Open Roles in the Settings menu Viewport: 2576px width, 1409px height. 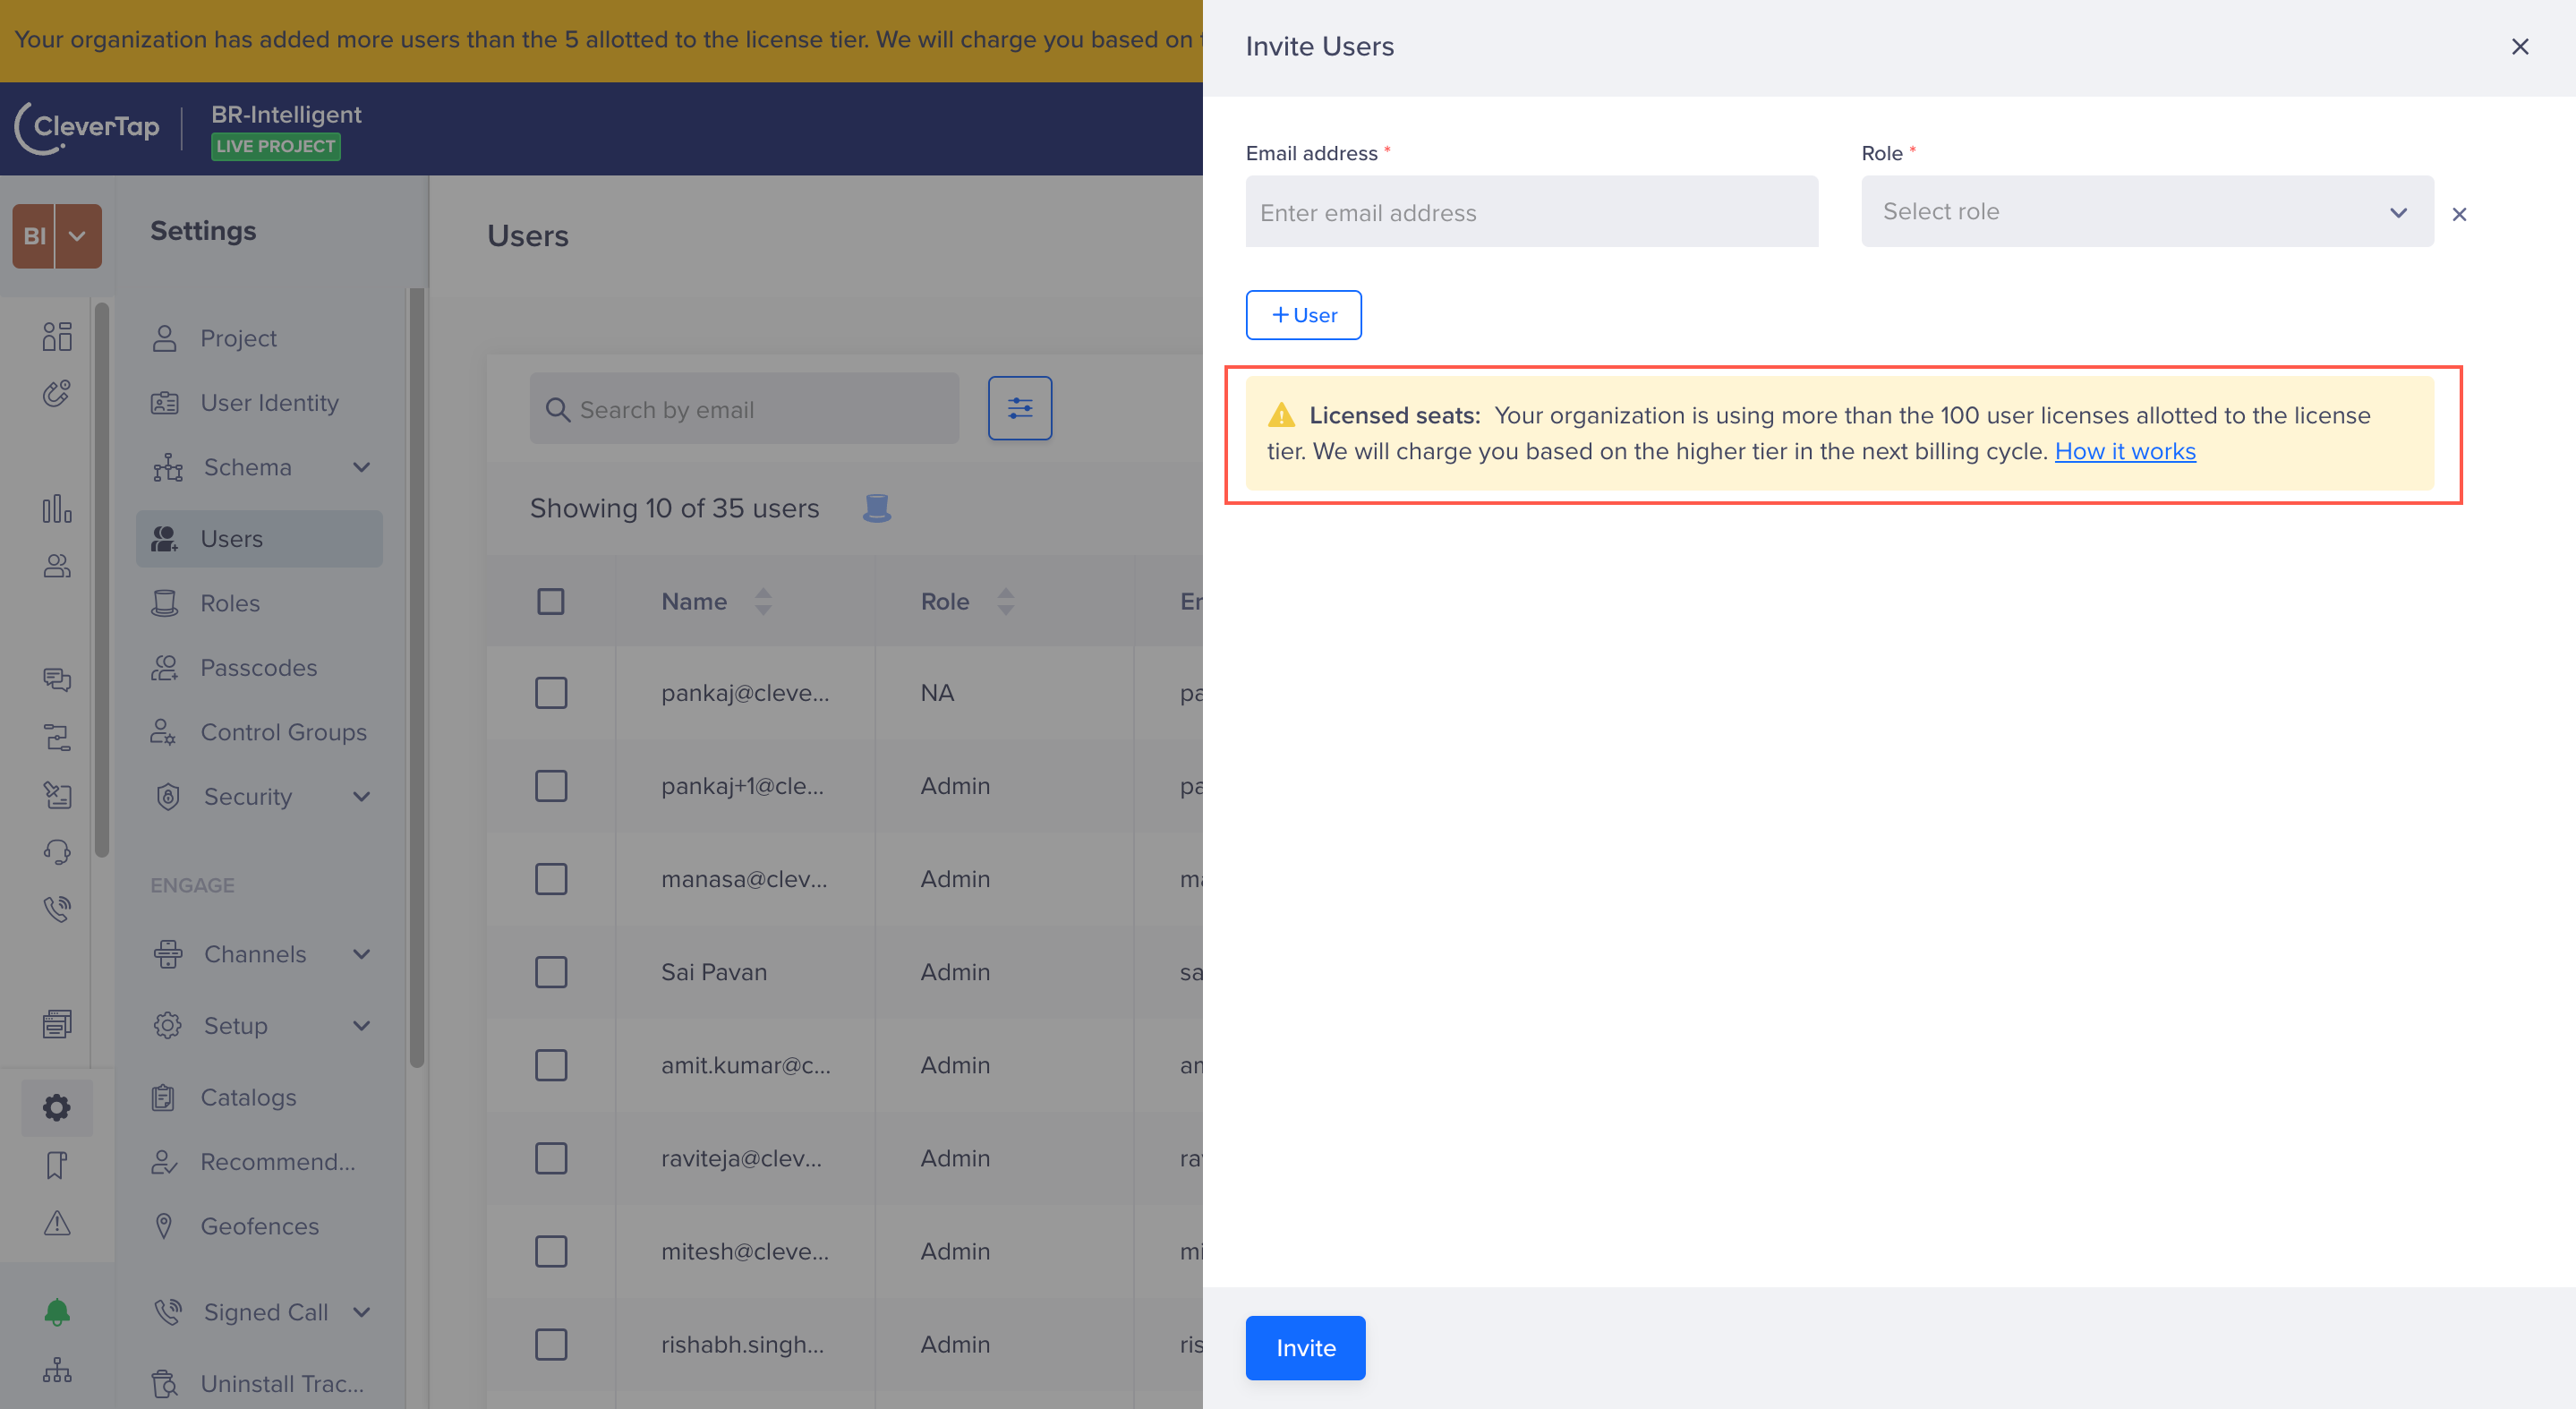click(230, 603)
